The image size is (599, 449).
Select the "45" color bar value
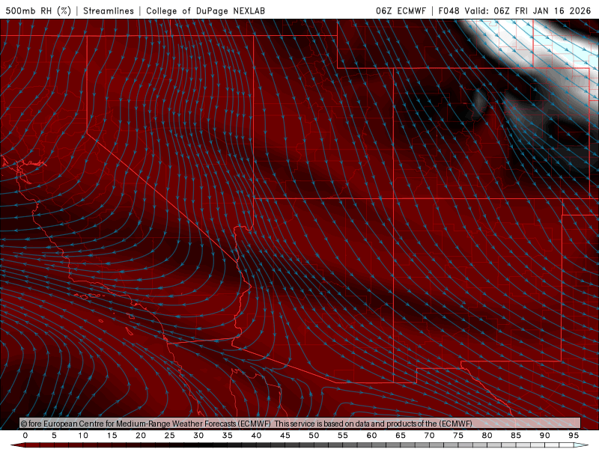tap(285, 436)
